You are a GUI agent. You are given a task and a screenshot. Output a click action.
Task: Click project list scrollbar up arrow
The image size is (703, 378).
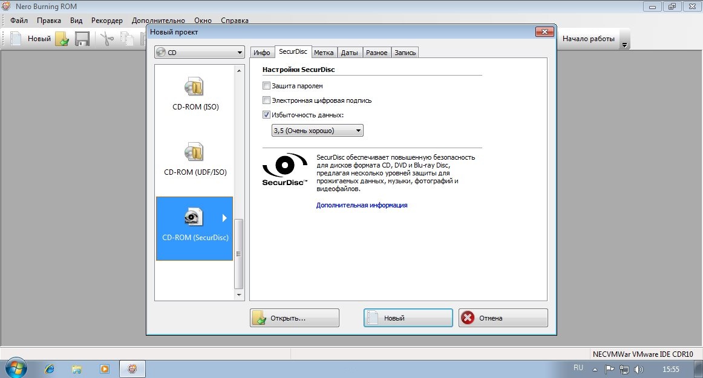(239, 70)
